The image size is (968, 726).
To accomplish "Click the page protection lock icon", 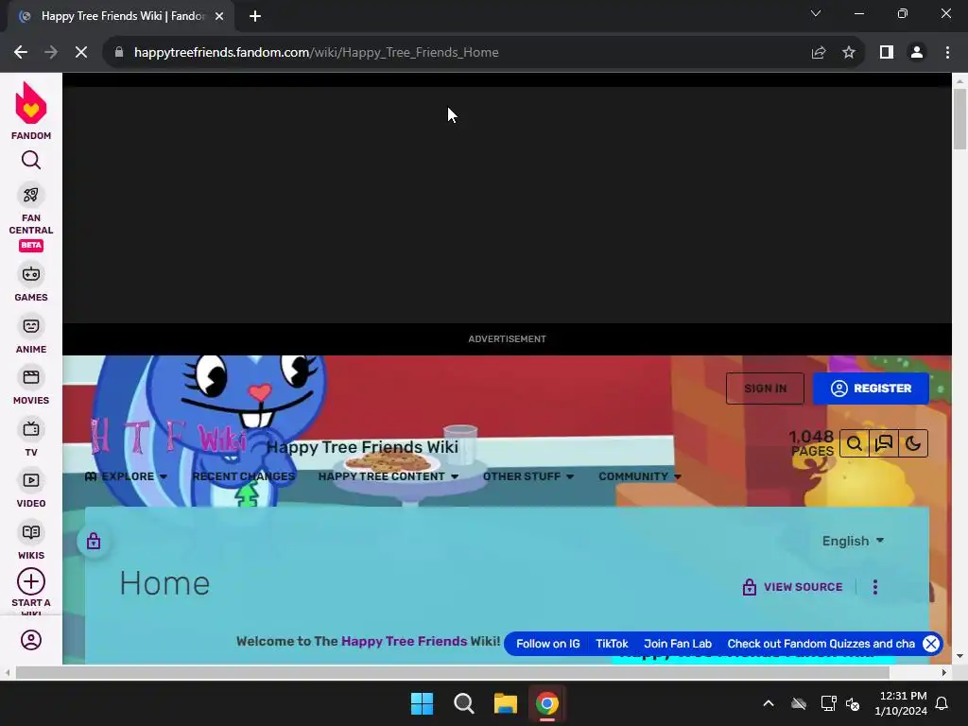I will tap(94, 542).
